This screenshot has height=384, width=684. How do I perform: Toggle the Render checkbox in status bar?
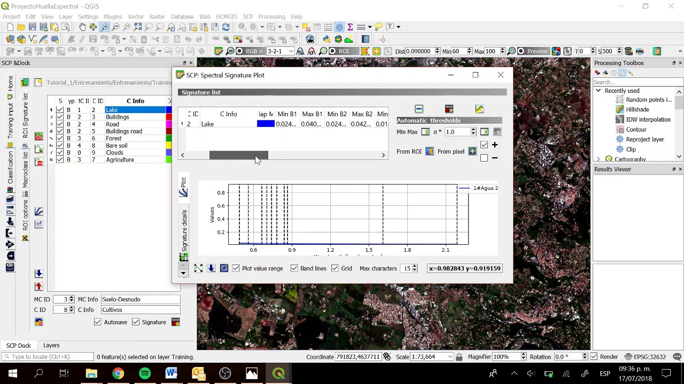[593, 357]
